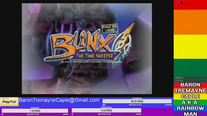Click the BaronTremayneCaple@Gmail.com email text
This screenshot has width=207, height=116.
(59, 100)
